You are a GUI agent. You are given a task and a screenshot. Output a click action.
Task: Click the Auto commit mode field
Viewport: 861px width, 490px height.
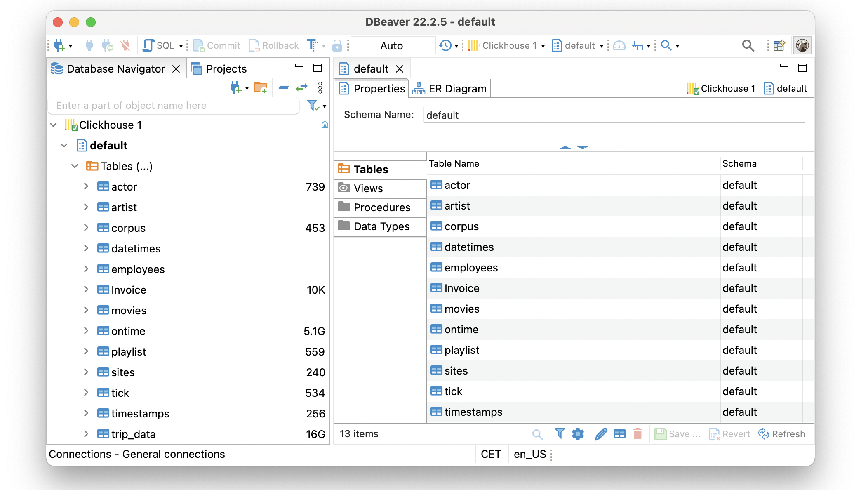click(x=392, y=45)
